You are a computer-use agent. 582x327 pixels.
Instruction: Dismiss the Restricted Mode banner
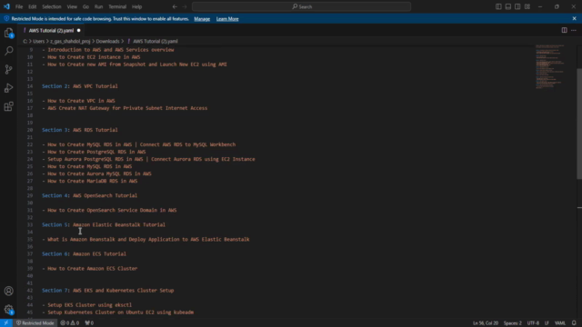click(574, 18)
